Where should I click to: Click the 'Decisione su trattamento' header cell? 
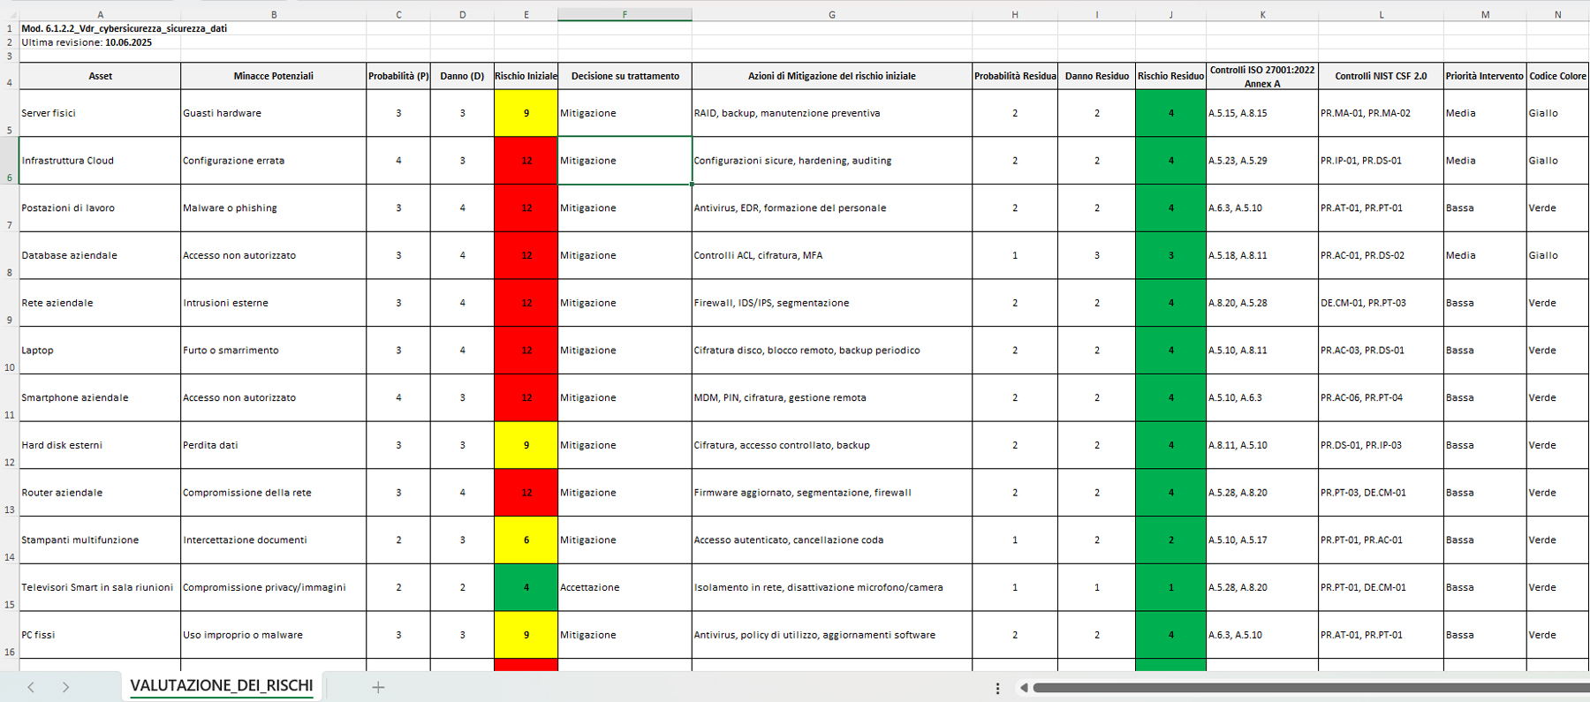tap(625, 76)
